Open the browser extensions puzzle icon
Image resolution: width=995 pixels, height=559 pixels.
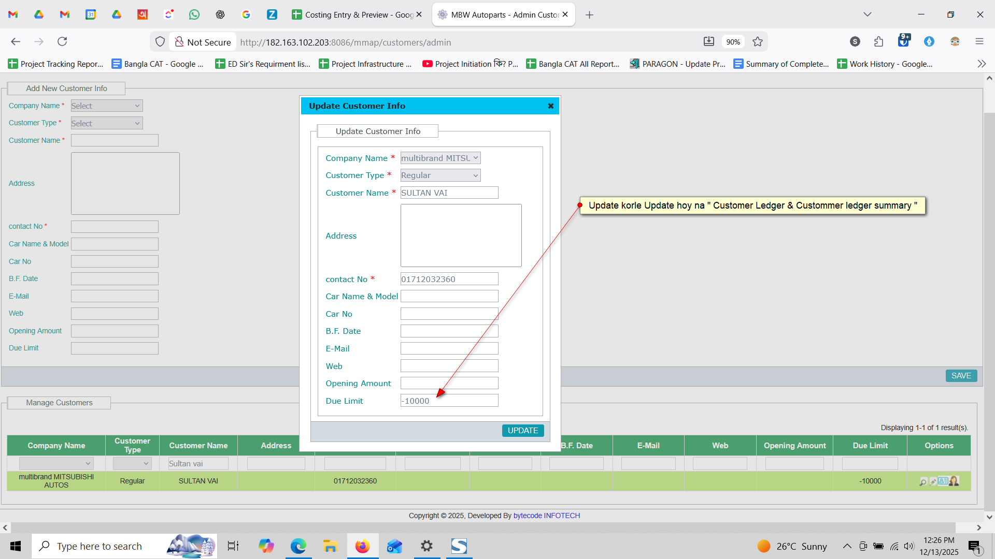click(x=878, y=42)
